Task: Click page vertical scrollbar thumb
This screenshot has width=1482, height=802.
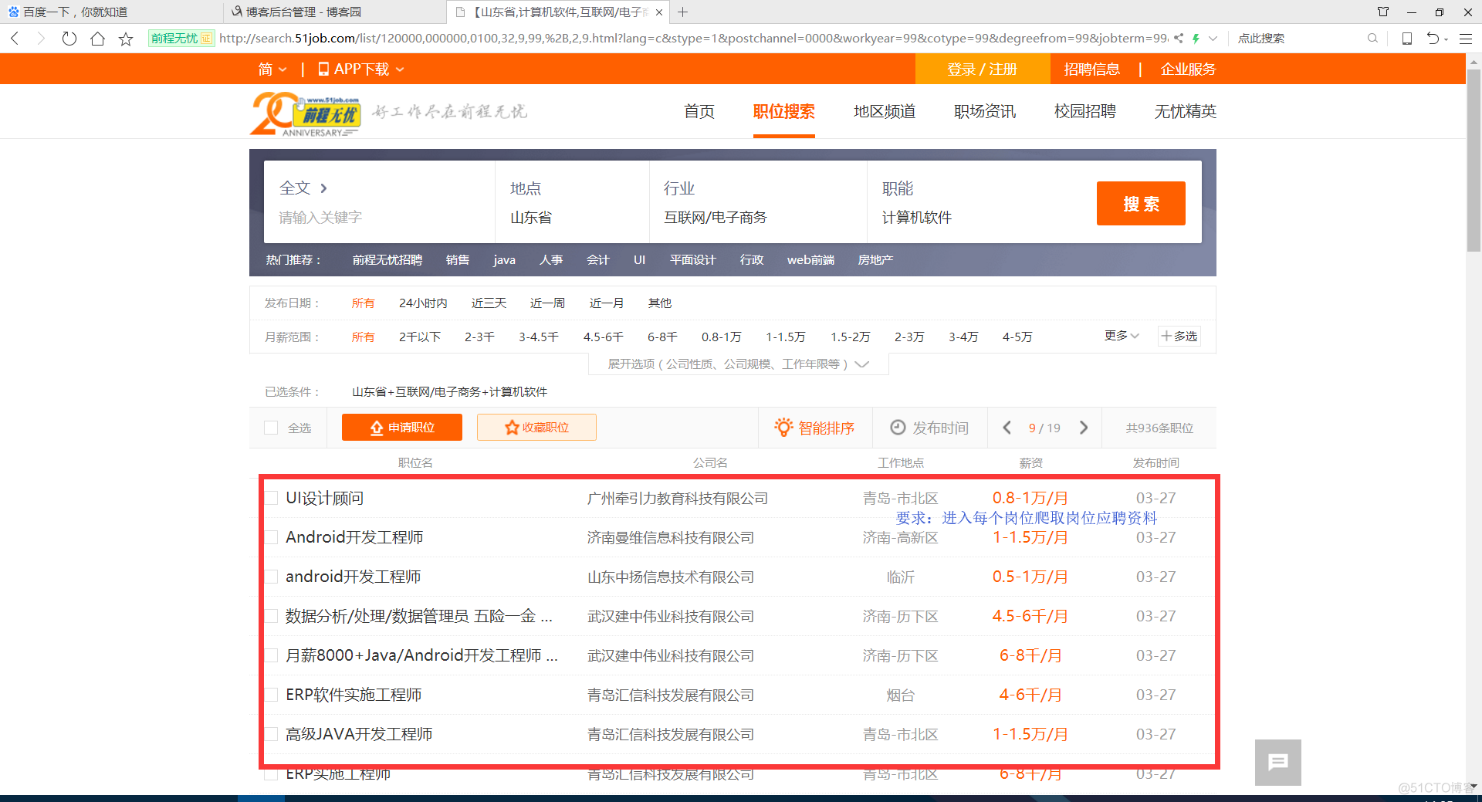Action: tap(1474, 161)
